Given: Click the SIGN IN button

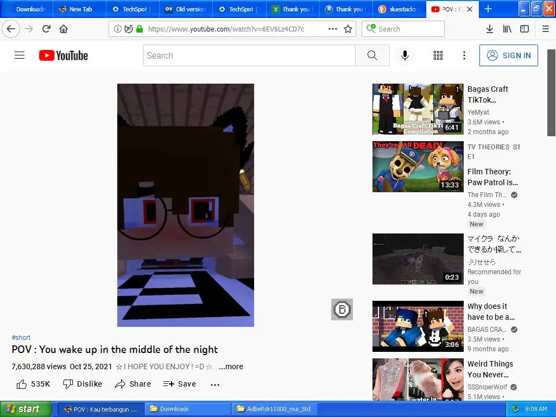Looking at the screenshot, I should click(508, 55).
